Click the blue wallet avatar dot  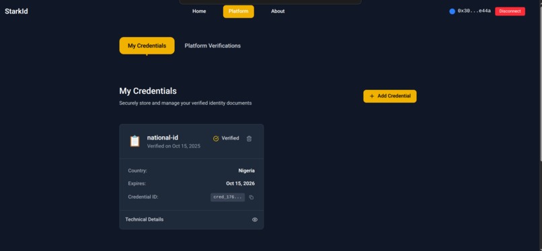click(x=452, y=11)
